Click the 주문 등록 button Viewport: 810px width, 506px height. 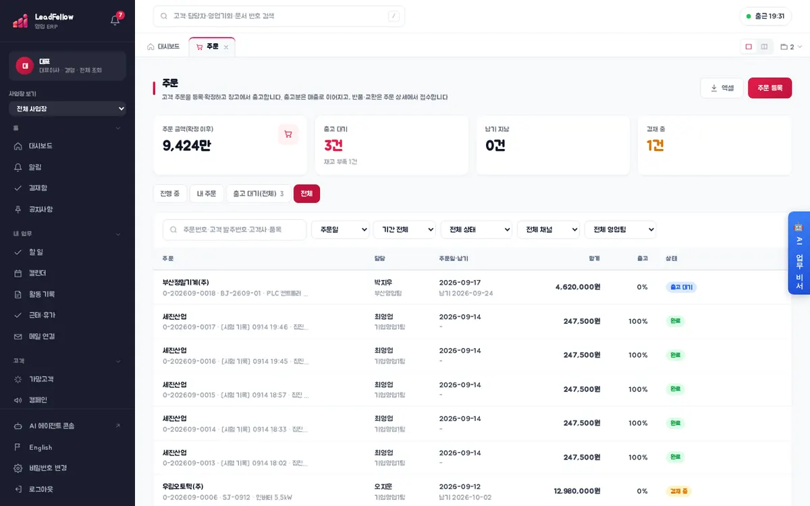(769, 88)
